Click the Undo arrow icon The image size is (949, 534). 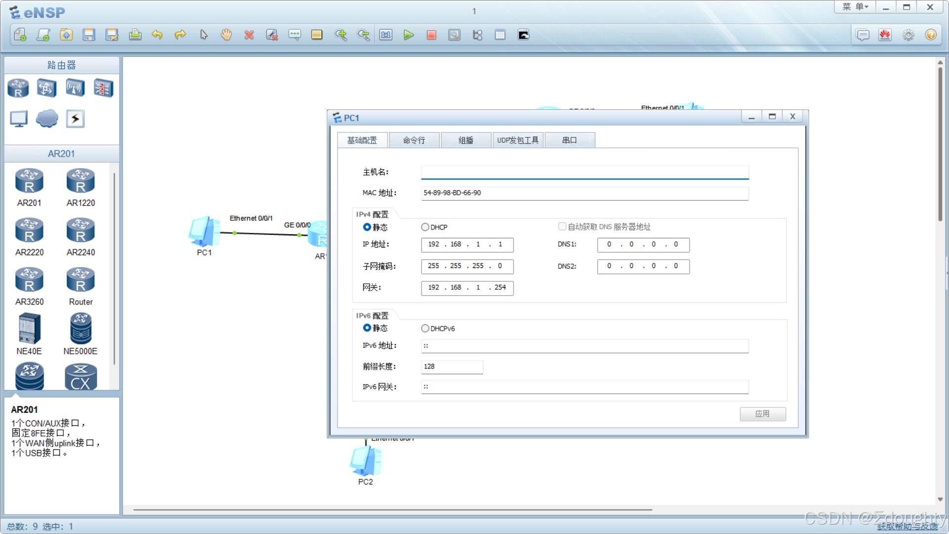pyautogui.click(x=157, y=35)
